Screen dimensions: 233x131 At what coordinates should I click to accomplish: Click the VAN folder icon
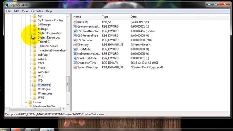(x=35, y=63)
